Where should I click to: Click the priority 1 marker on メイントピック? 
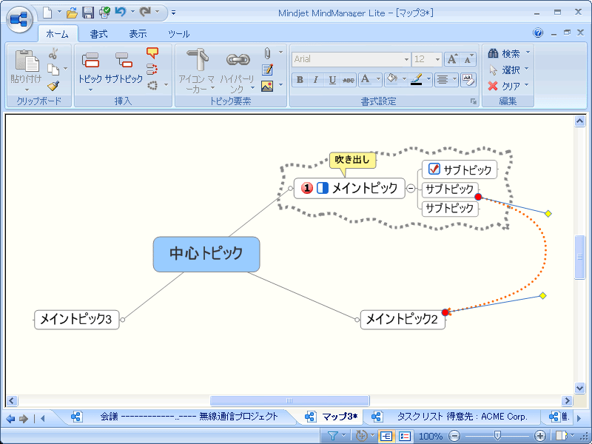[306, 188]
